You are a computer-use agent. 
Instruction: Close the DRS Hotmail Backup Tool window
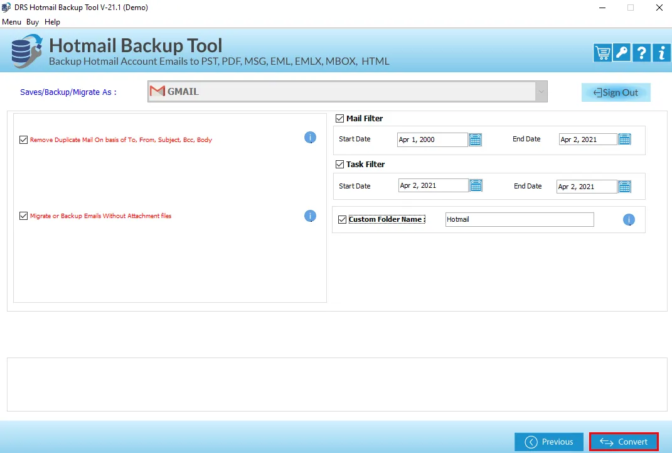click(x=659, y=8)
